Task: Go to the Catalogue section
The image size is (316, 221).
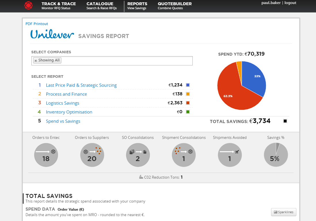Action: point(101,6)
